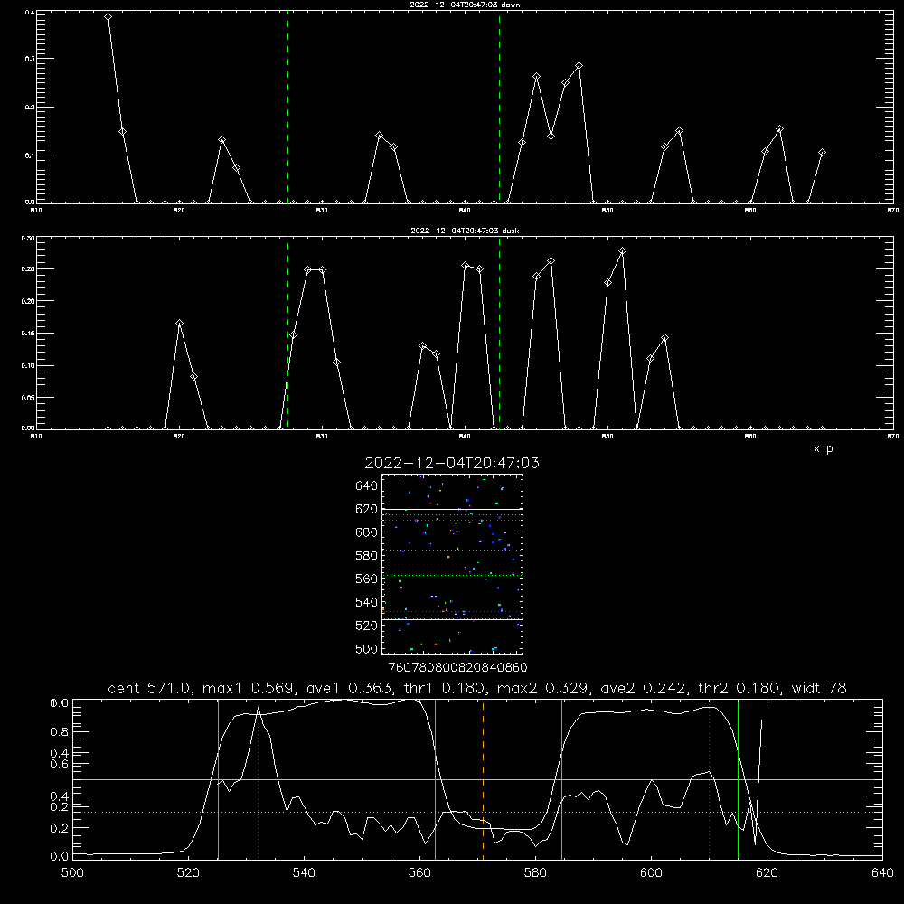
Task: Click the lower white solid line in scatter image
Action: point(452,619)
